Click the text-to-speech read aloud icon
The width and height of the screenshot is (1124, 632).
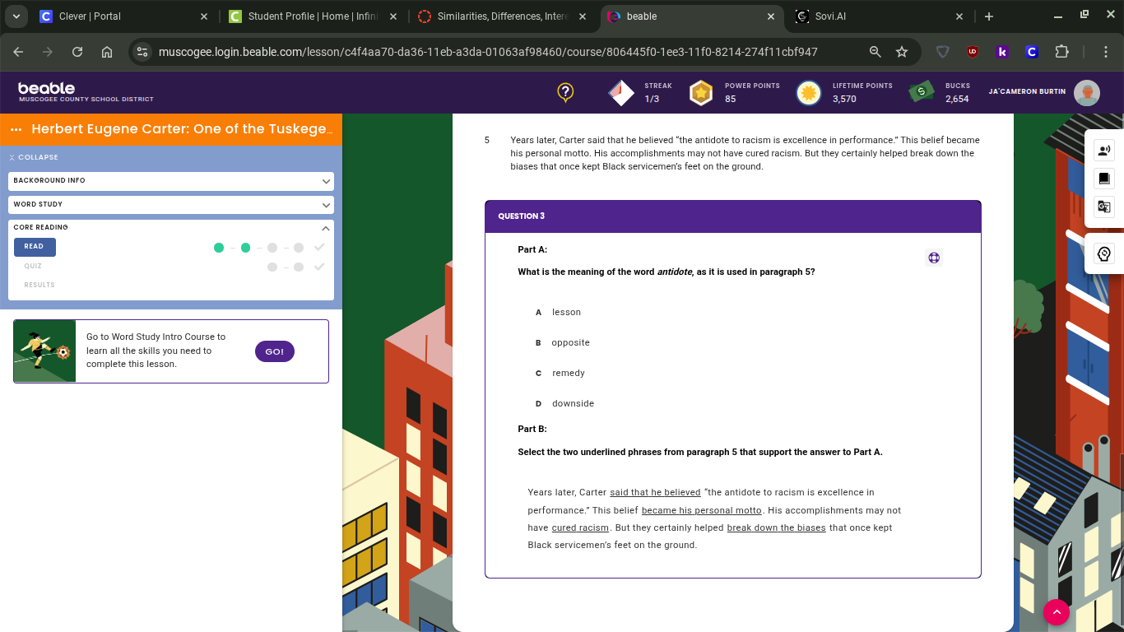(x=1103, y=150)
